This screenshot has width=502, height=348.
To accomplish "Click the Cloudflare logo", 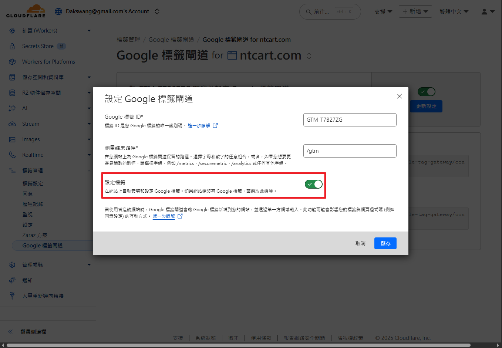I will coord(26,11).
